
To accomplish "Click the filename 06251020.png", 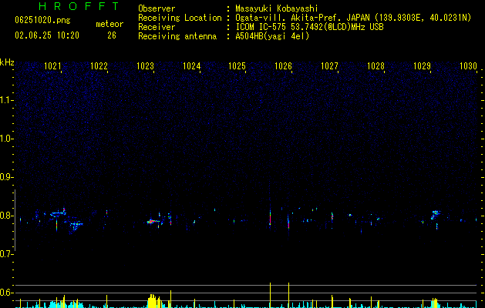I will coord(42,20).
